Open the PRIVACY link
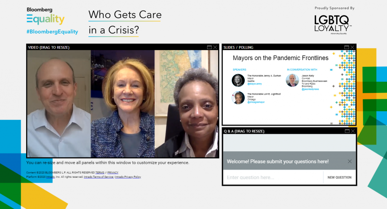 pos(113,172)
